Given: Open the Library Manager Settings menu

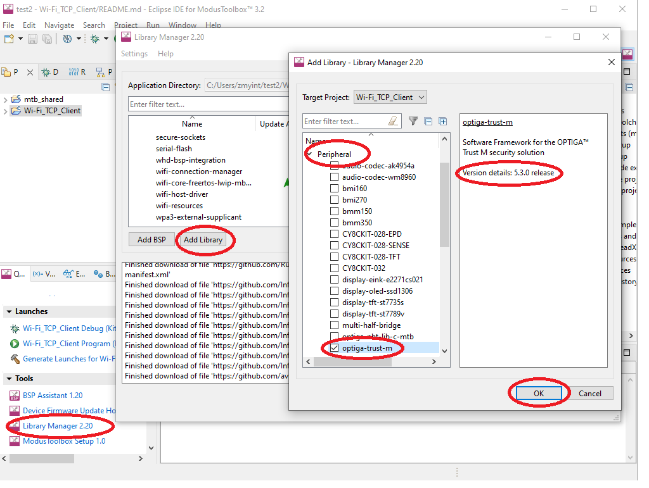Looking at the screenshot, I should coord(134,54).
